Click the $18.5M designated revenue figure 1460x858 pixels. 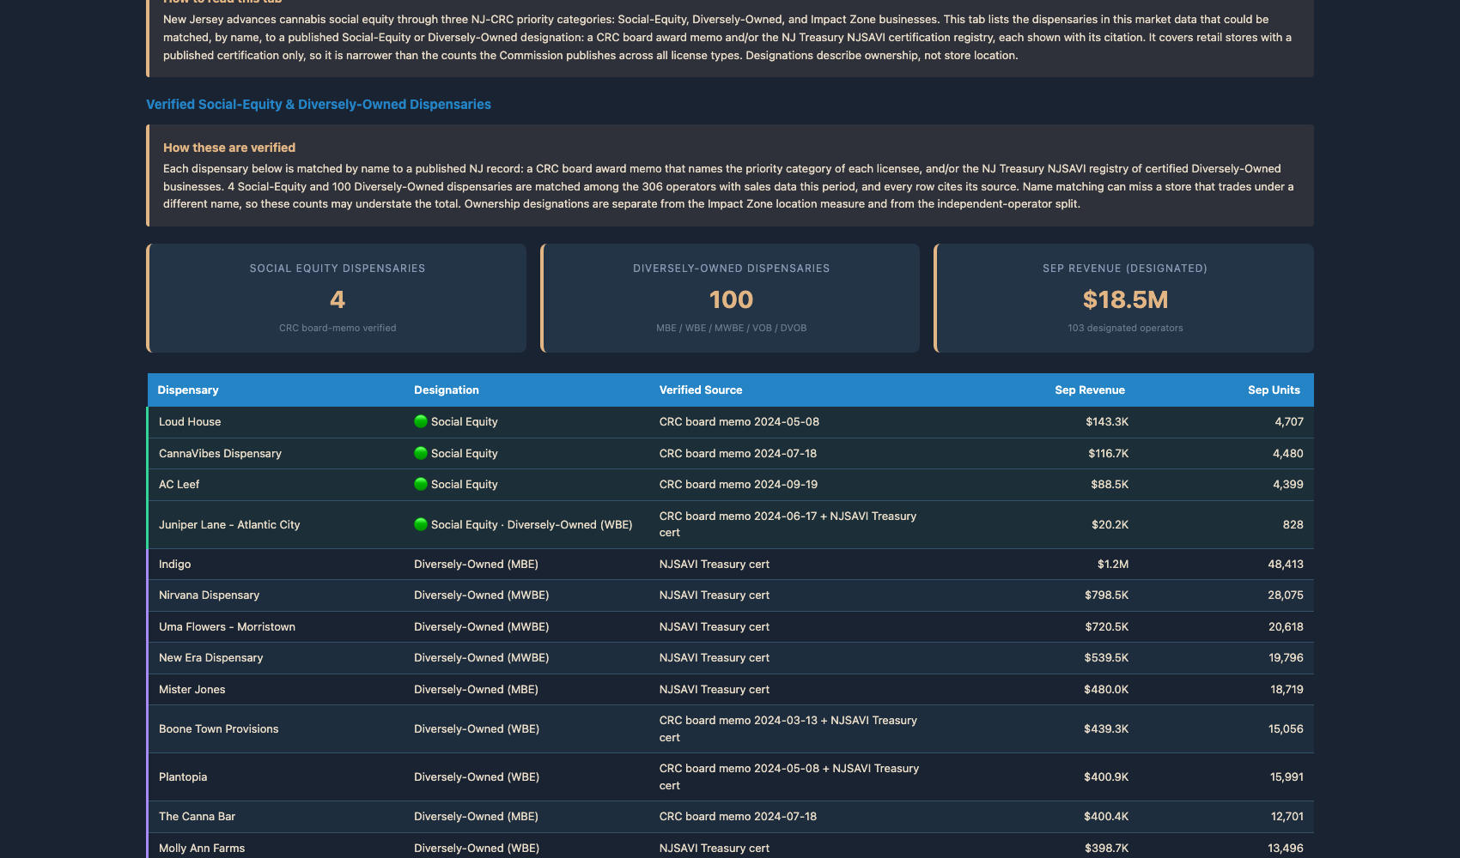click(1125, 299)
